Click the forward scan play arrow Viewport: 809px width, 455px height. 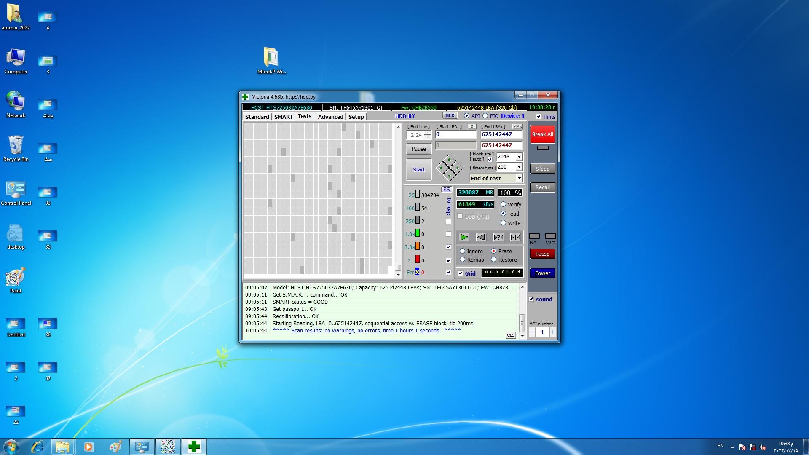click(x=464, y=237)
